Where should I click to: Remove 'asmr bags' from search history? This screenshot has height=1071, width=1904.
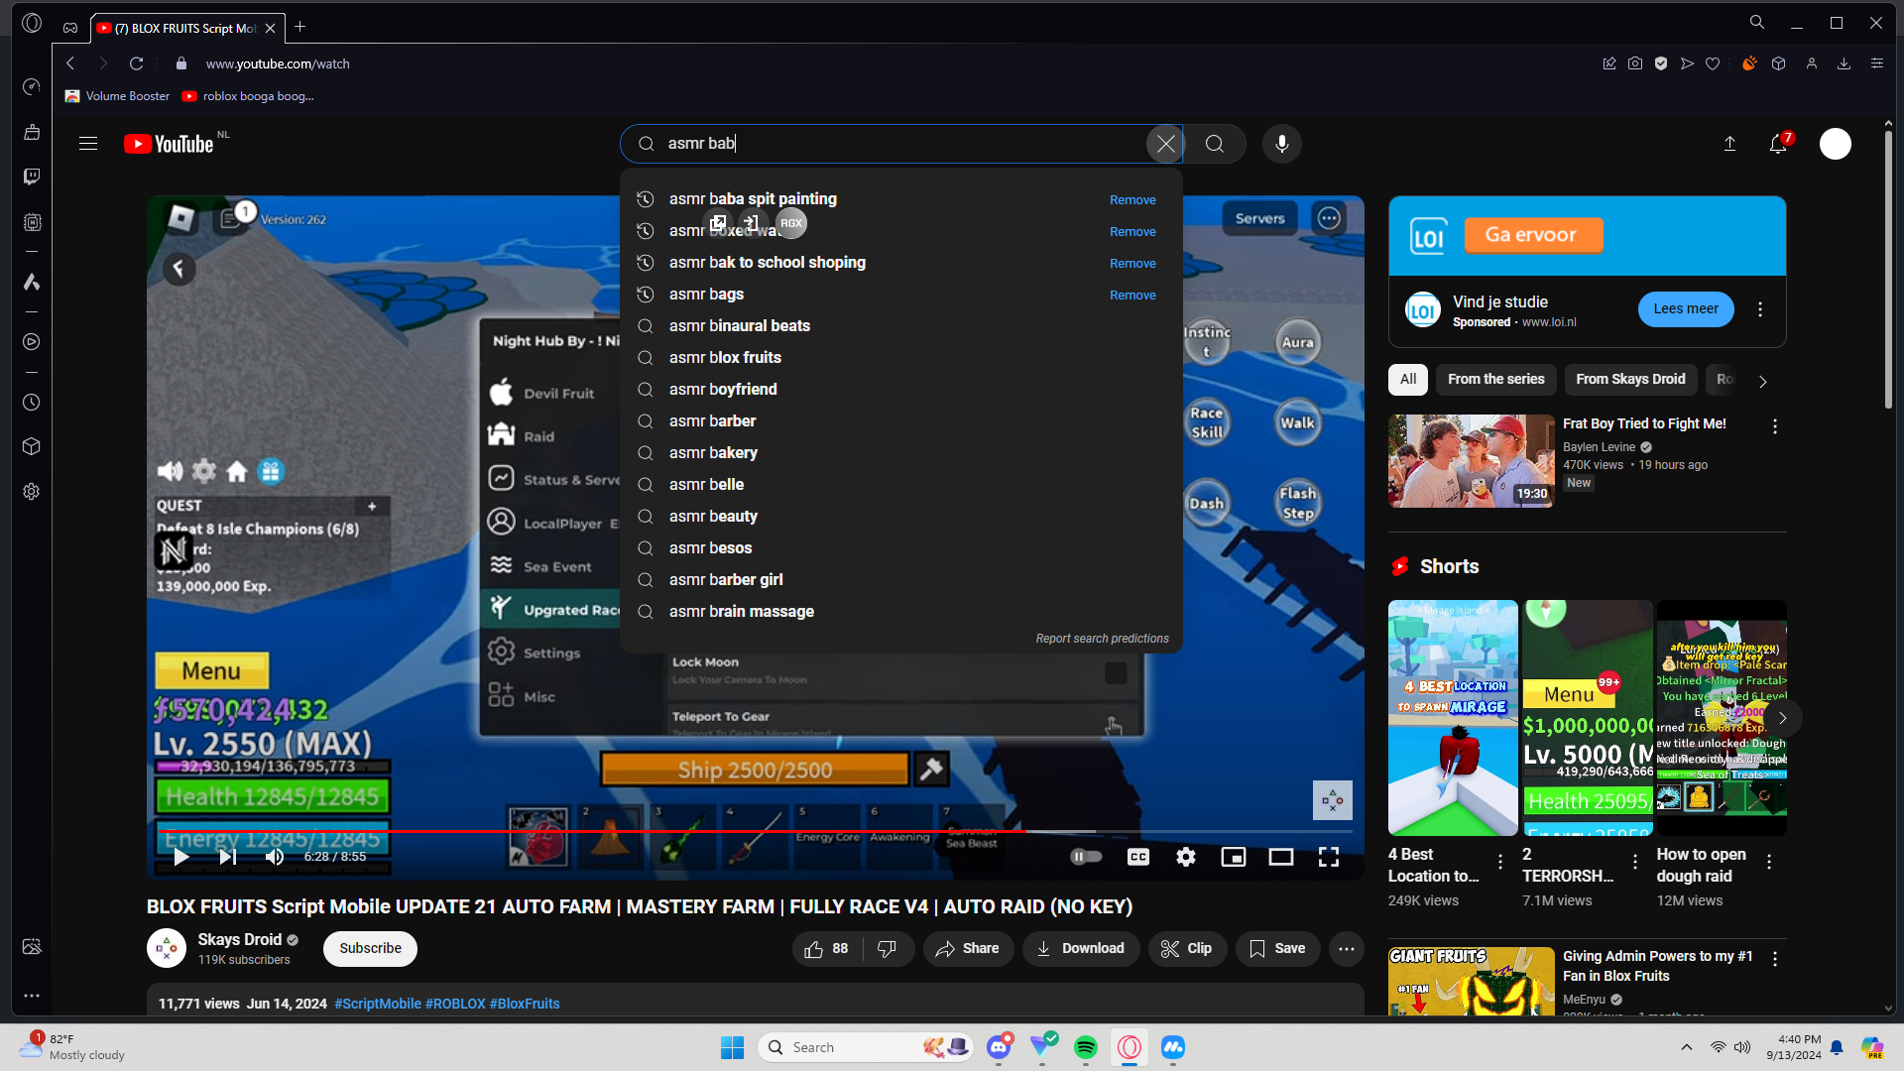point(1132,296)
